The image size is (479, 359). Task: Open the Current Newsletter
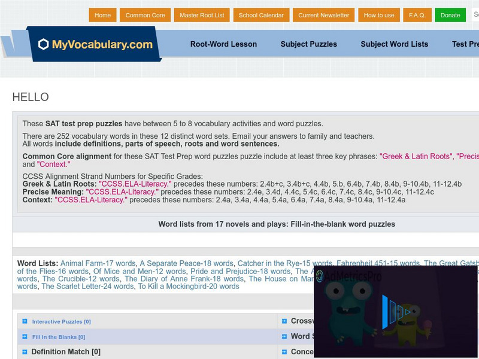click(x=323, y=16)
